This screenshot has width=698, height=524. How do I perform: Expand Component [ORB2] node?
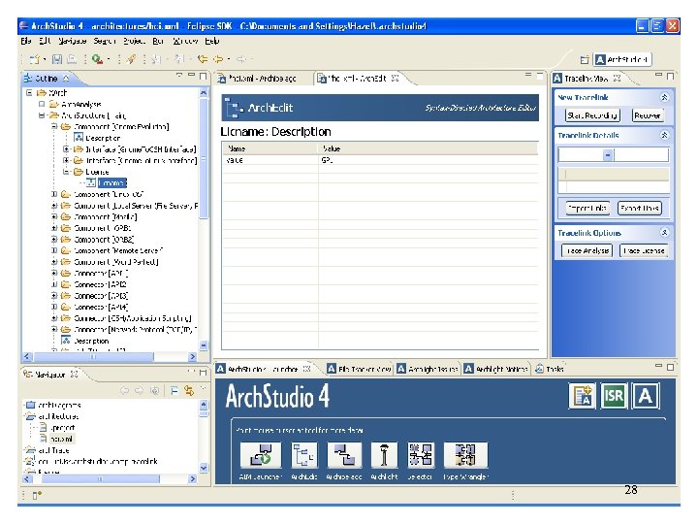pos(54,240)
